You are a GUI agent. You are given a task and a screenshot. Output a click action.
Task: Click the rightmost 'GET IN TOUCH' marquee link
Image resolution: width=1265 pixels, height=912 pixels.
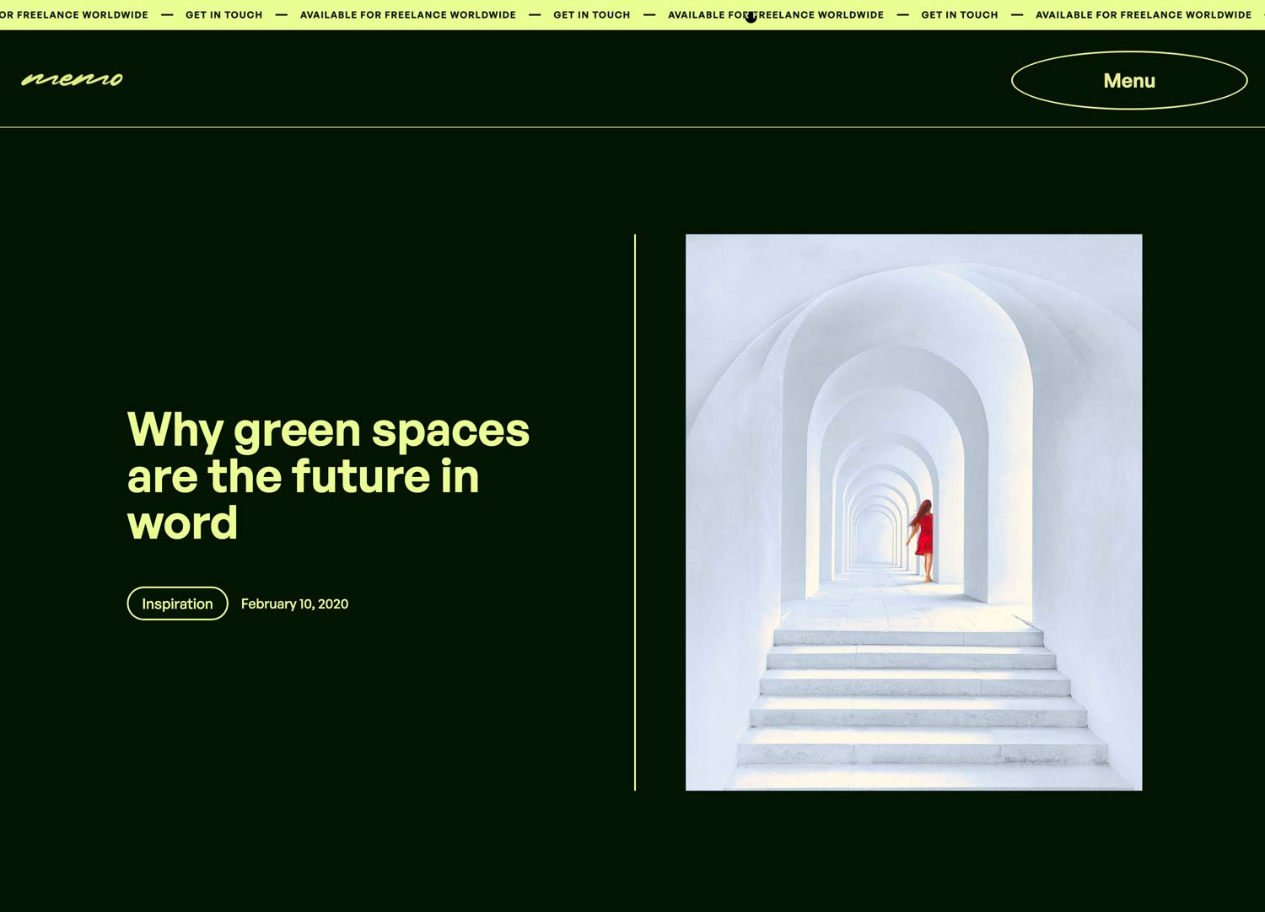(x=959, y=15)
